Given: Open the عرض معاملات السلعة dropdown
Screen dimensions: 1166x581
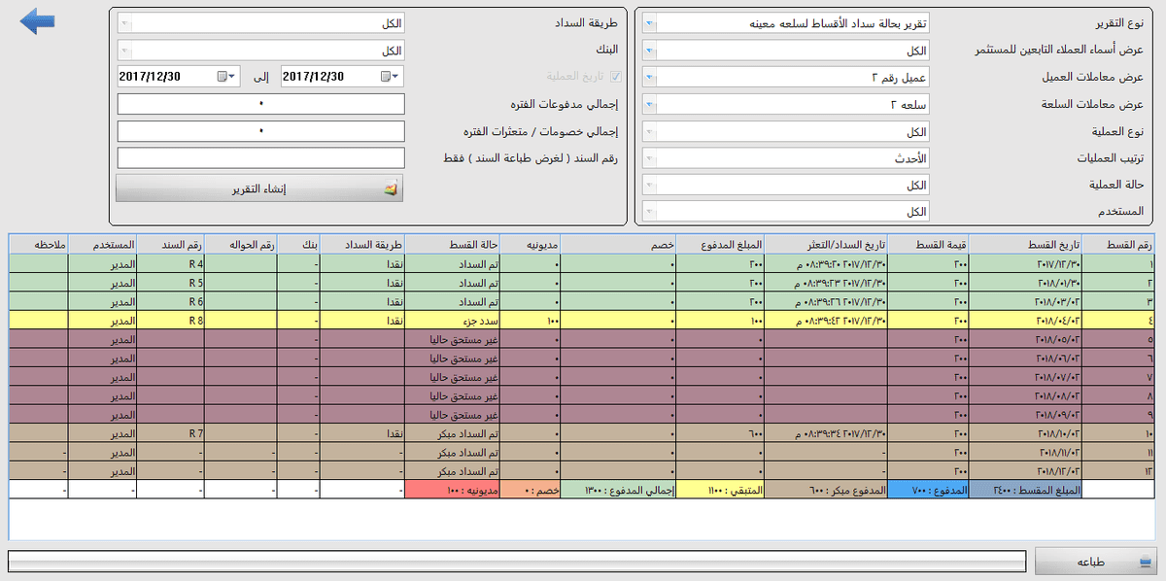Looking at the screenshot, I should coord(649,103).
